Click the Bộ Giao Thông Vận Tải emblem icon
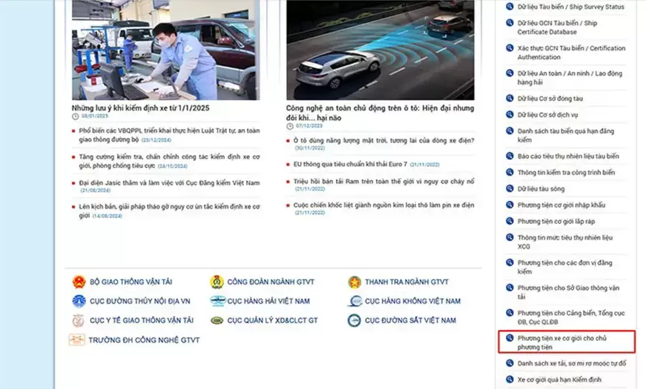Image resolution: width=646 pixels, height=389 pixels. (78, 282)
